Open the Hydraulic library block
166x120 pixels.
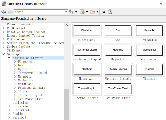point(149,31)
